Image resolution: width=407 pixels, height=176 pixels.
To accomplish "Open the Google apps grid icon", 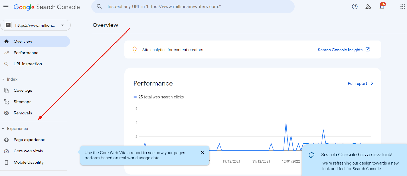I will [x=402, y=7].
